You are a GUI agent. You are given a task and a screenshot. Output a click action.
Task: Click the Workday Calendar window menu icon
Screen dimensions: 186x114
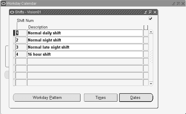3,4
